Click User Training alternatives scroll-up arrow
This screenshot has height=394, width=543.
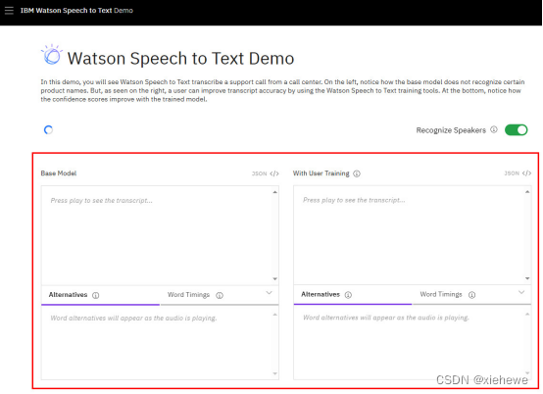pos(527,315)
